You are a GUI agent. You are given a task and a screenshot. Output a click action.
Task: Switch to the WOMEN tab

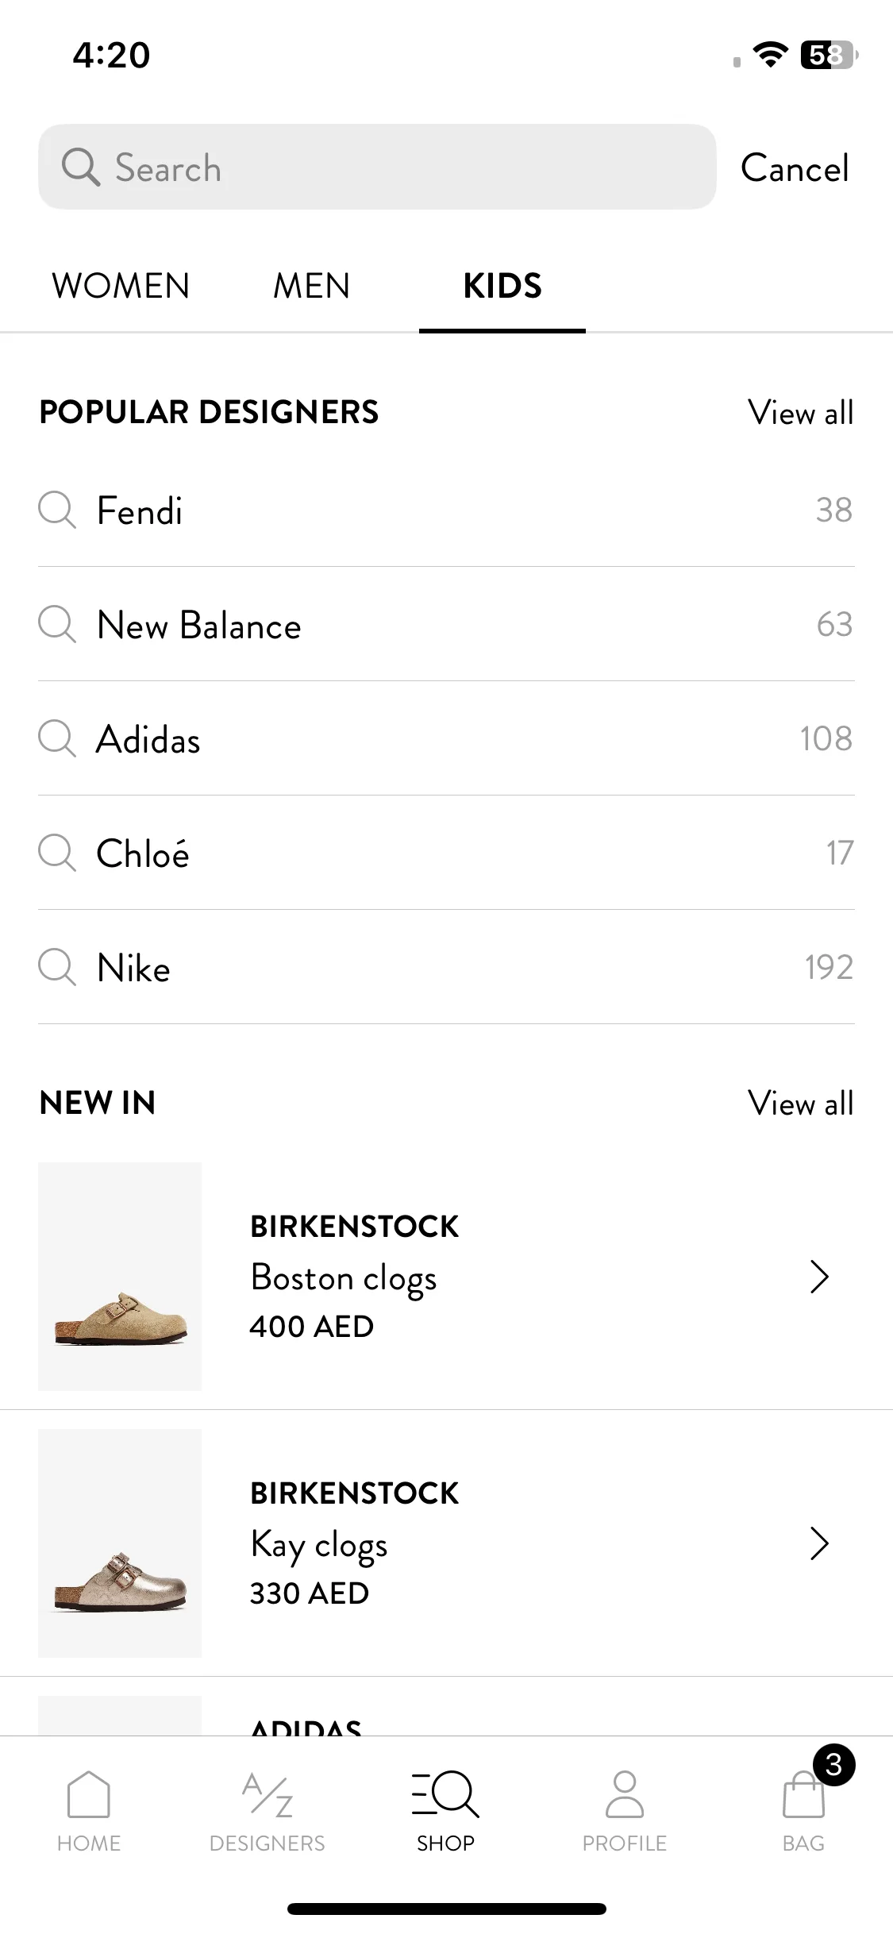[121, 286]
